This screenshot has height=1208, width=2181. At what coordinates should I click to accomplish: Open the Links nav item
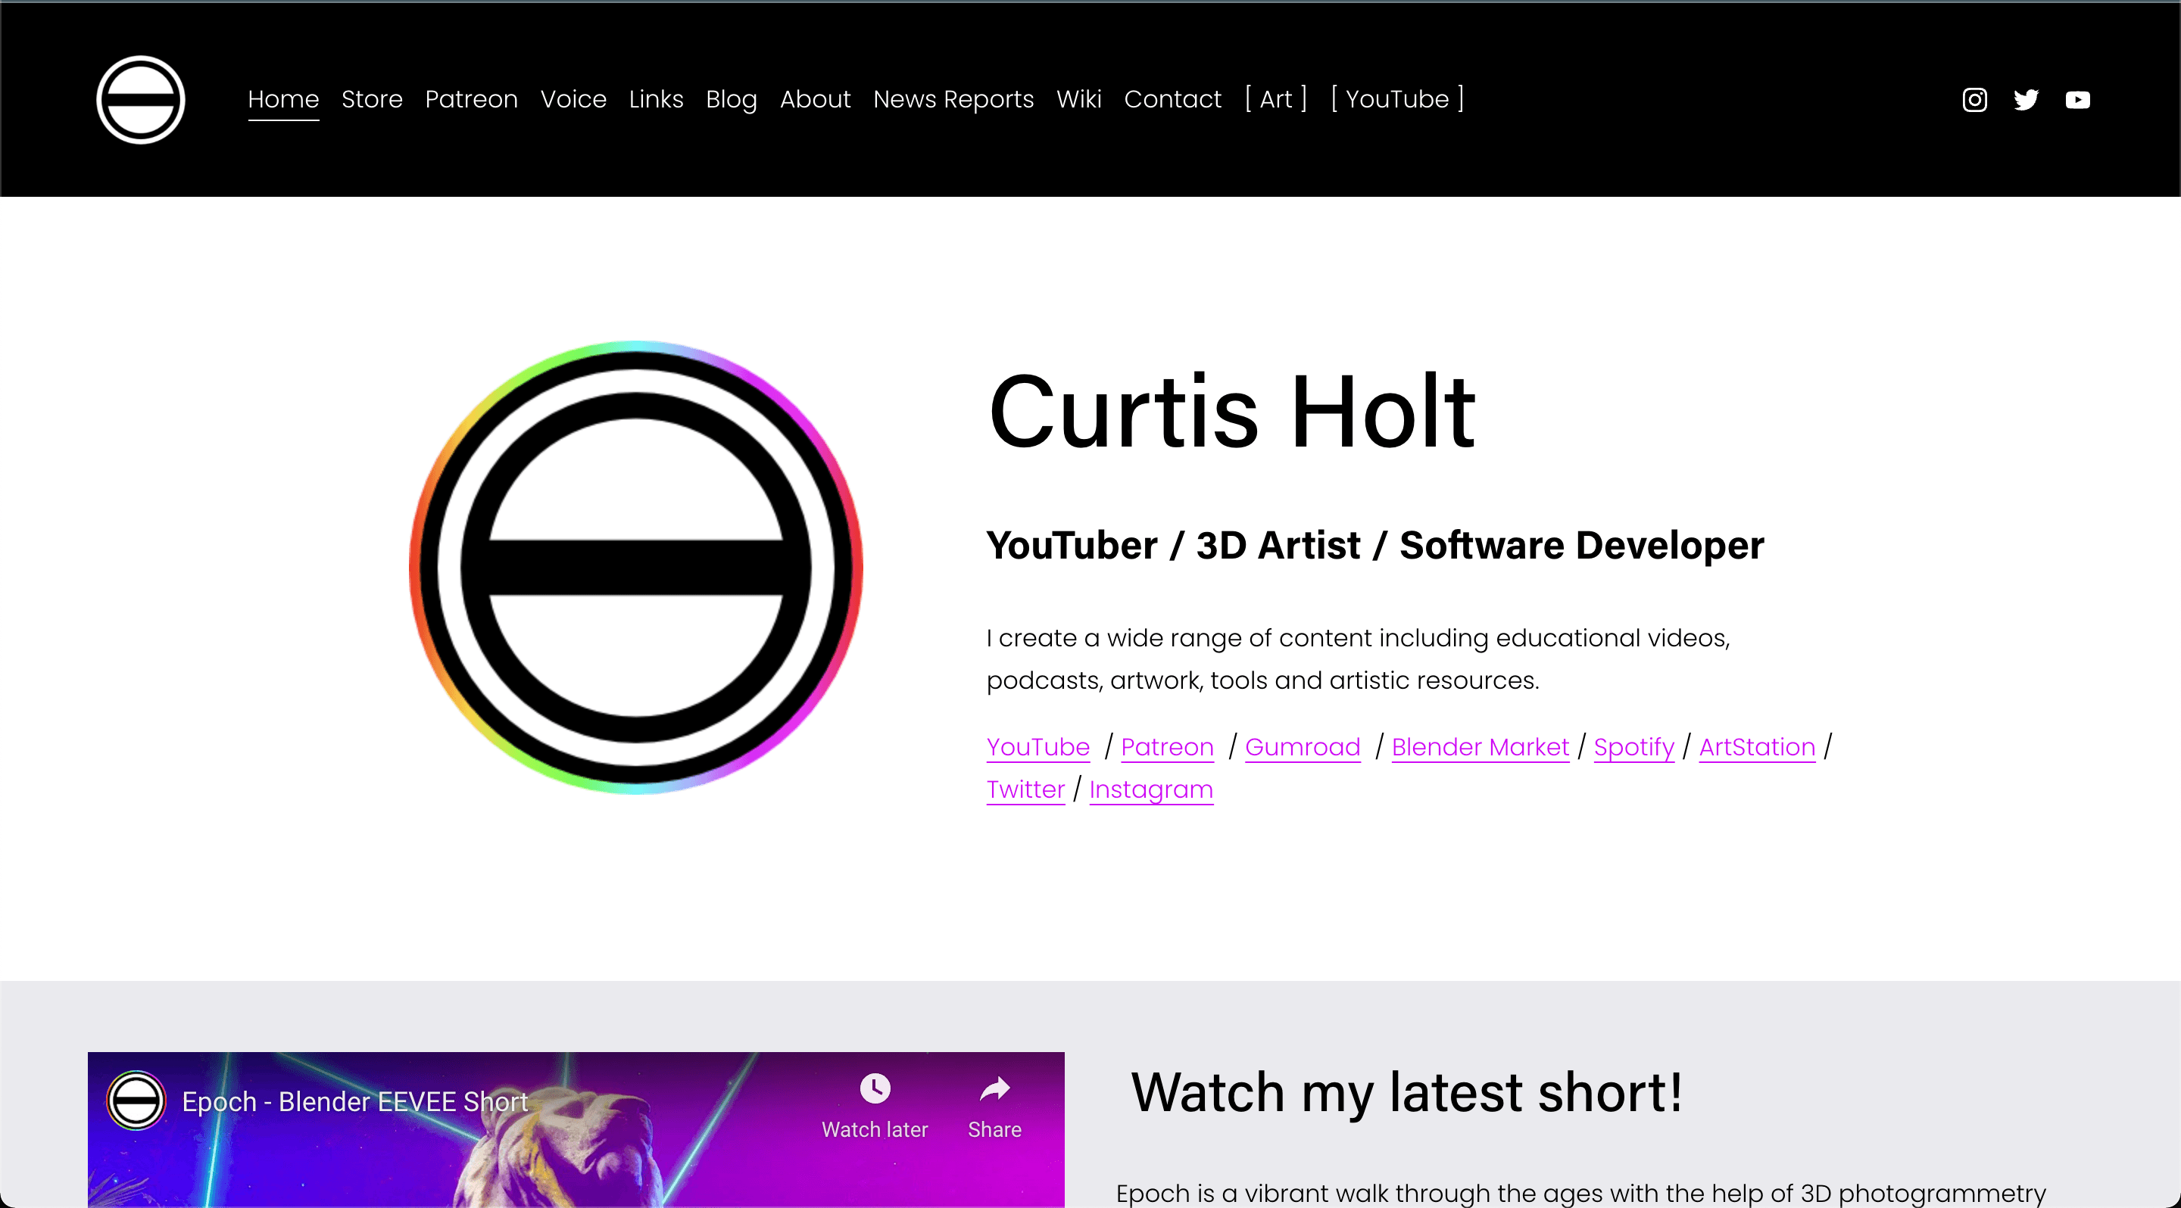656,99
